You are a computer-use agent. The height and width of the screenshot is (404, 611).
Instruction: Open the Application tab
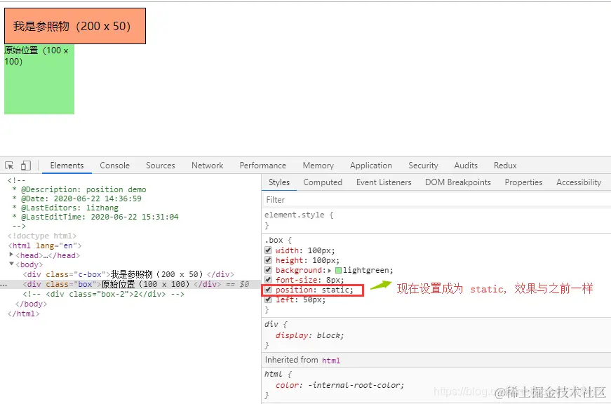click(x=371, y=166)
